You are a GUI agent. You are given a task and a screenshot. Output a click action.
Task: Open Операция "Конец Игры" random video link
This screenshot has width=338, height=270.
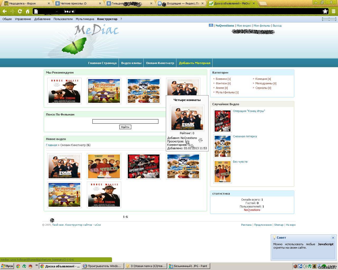pos(249,111)
